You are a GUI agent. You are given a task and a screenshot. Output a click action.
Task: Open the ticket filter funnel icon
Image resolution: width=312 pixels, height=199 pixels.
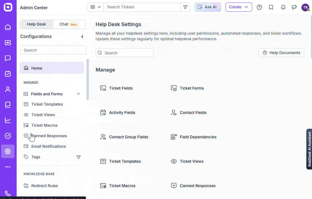185,7
